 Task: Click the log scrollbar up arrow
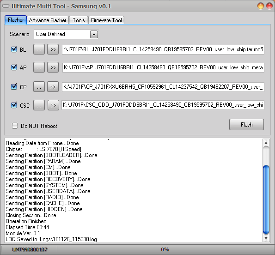[266, 143]
